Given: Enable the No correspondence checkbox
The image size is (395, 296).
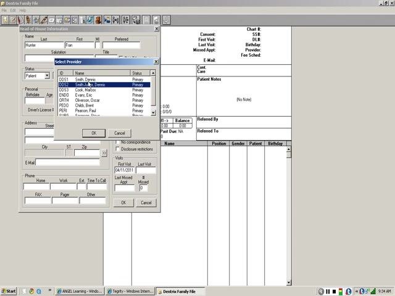Looking at the screenshot, I should click(117, 142).
